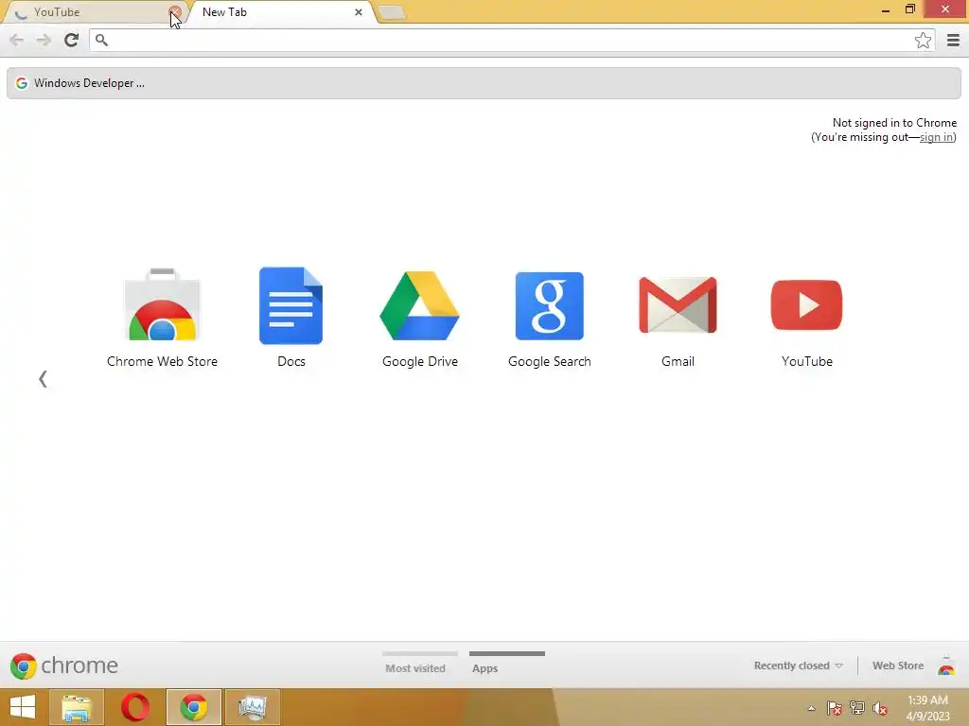Go to previous page with left chevron
This screenshot has height=726, width=969.
43,378
